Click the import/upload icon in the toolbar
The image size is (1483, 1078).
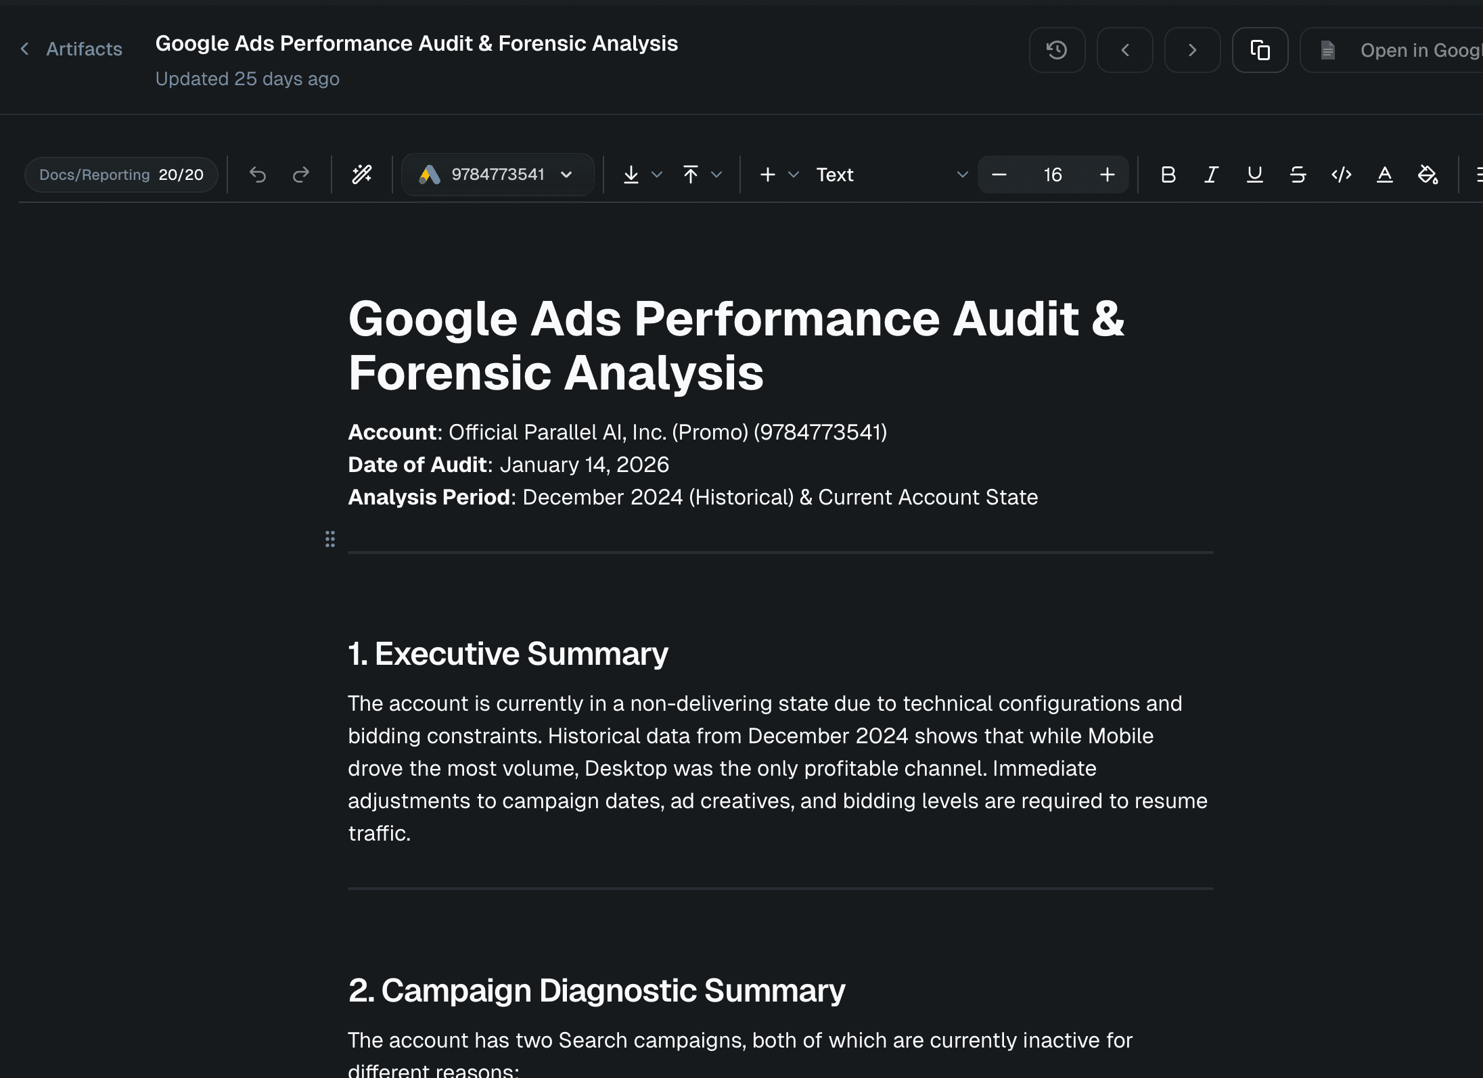[691, 174]
